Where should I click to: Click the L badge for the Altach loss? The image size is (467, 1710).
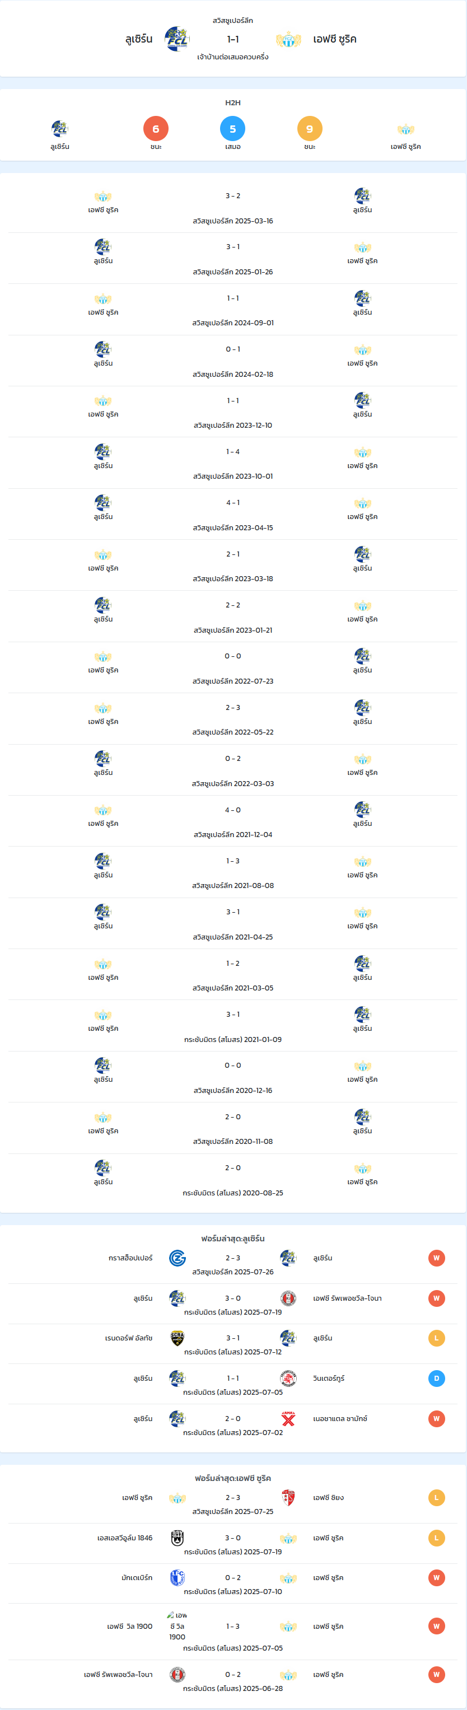point(436,1338)
